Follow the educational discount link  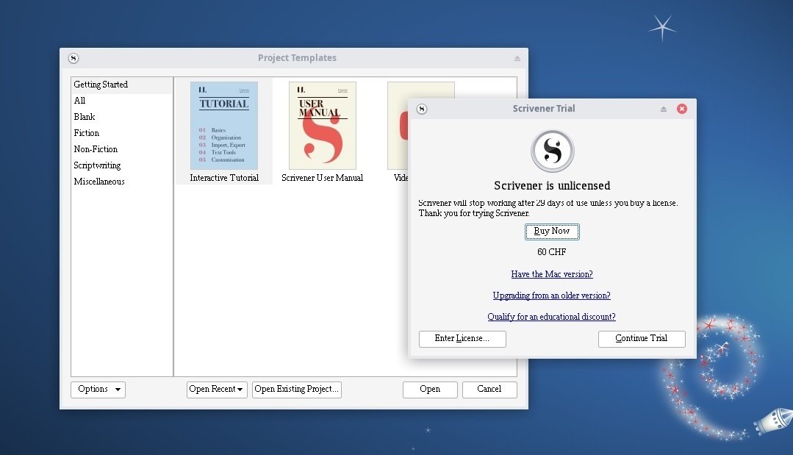[551, 317]
